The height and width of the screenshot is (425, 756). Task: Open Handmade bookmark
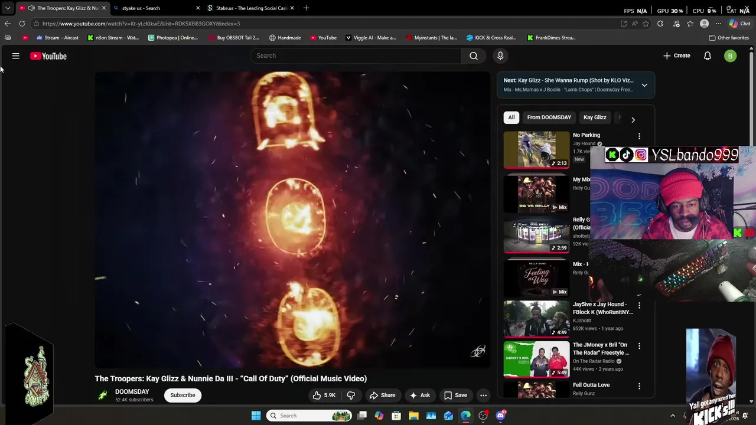(x=285, y=38)
